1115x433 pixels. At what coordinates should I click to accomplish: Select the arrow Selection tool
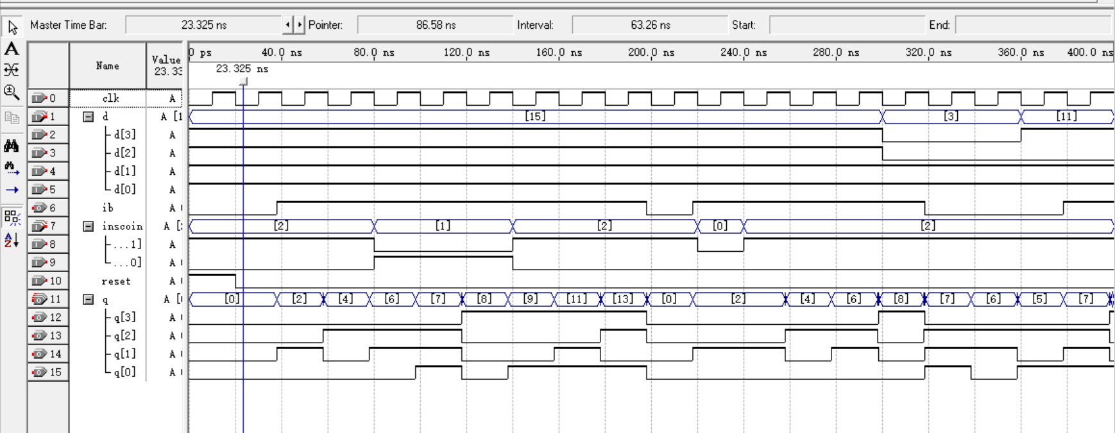click(12, 27)
